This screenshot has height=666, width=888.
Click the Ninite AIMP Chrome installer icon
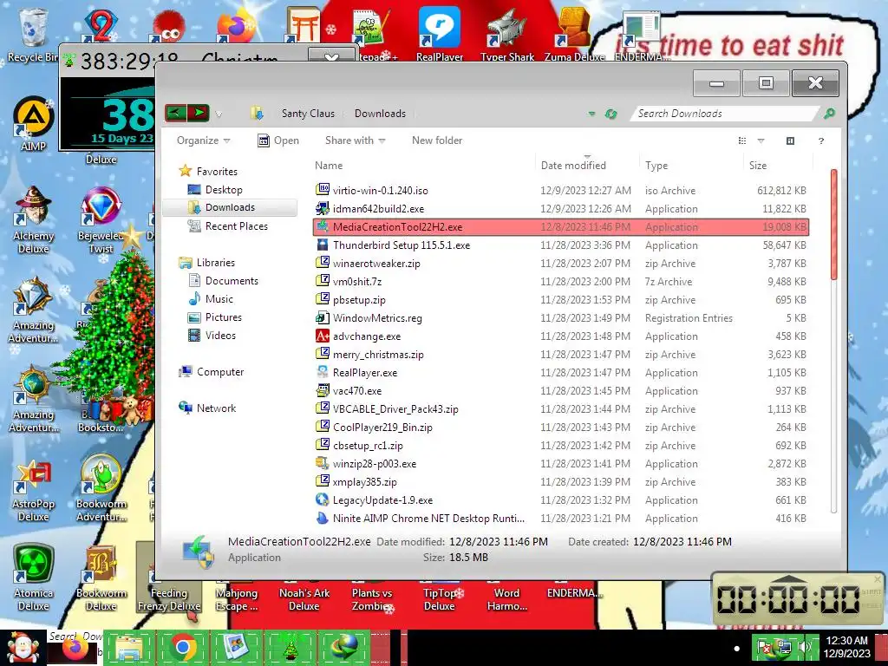pos(323,518)
